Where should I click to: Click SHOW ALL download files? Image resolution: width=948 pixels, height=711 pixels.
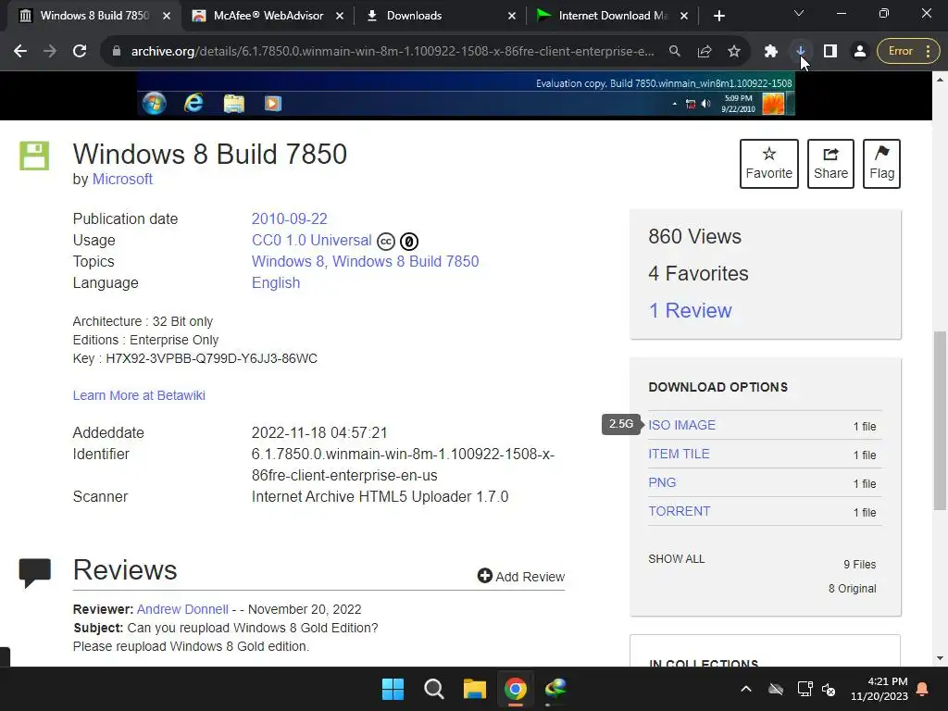tap(677, 559)
